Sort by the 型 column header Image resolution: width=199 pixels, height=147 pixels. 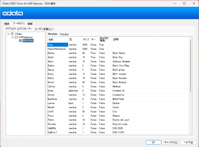[x=75, y=39]
